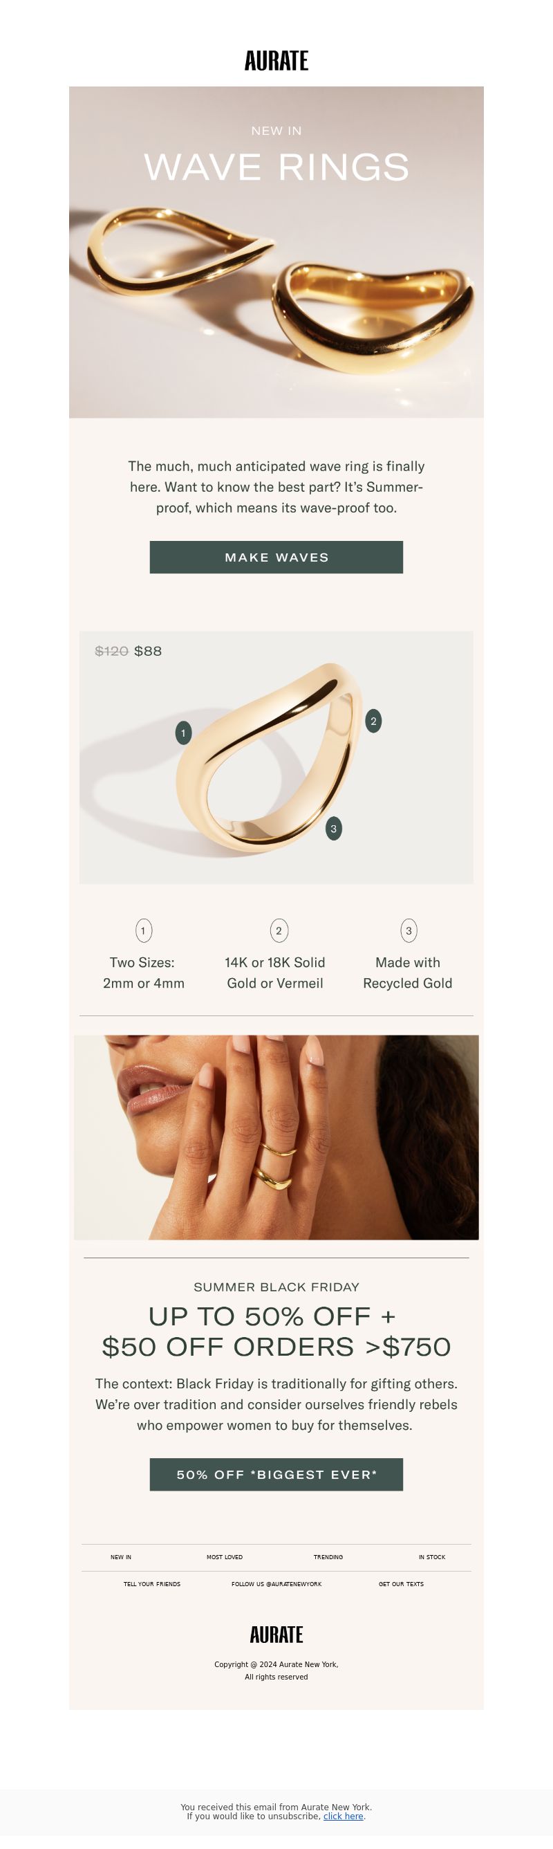Open the NEW IN footer menu item
This screenshot has width=553, height=1849.
coord(121,1557)
